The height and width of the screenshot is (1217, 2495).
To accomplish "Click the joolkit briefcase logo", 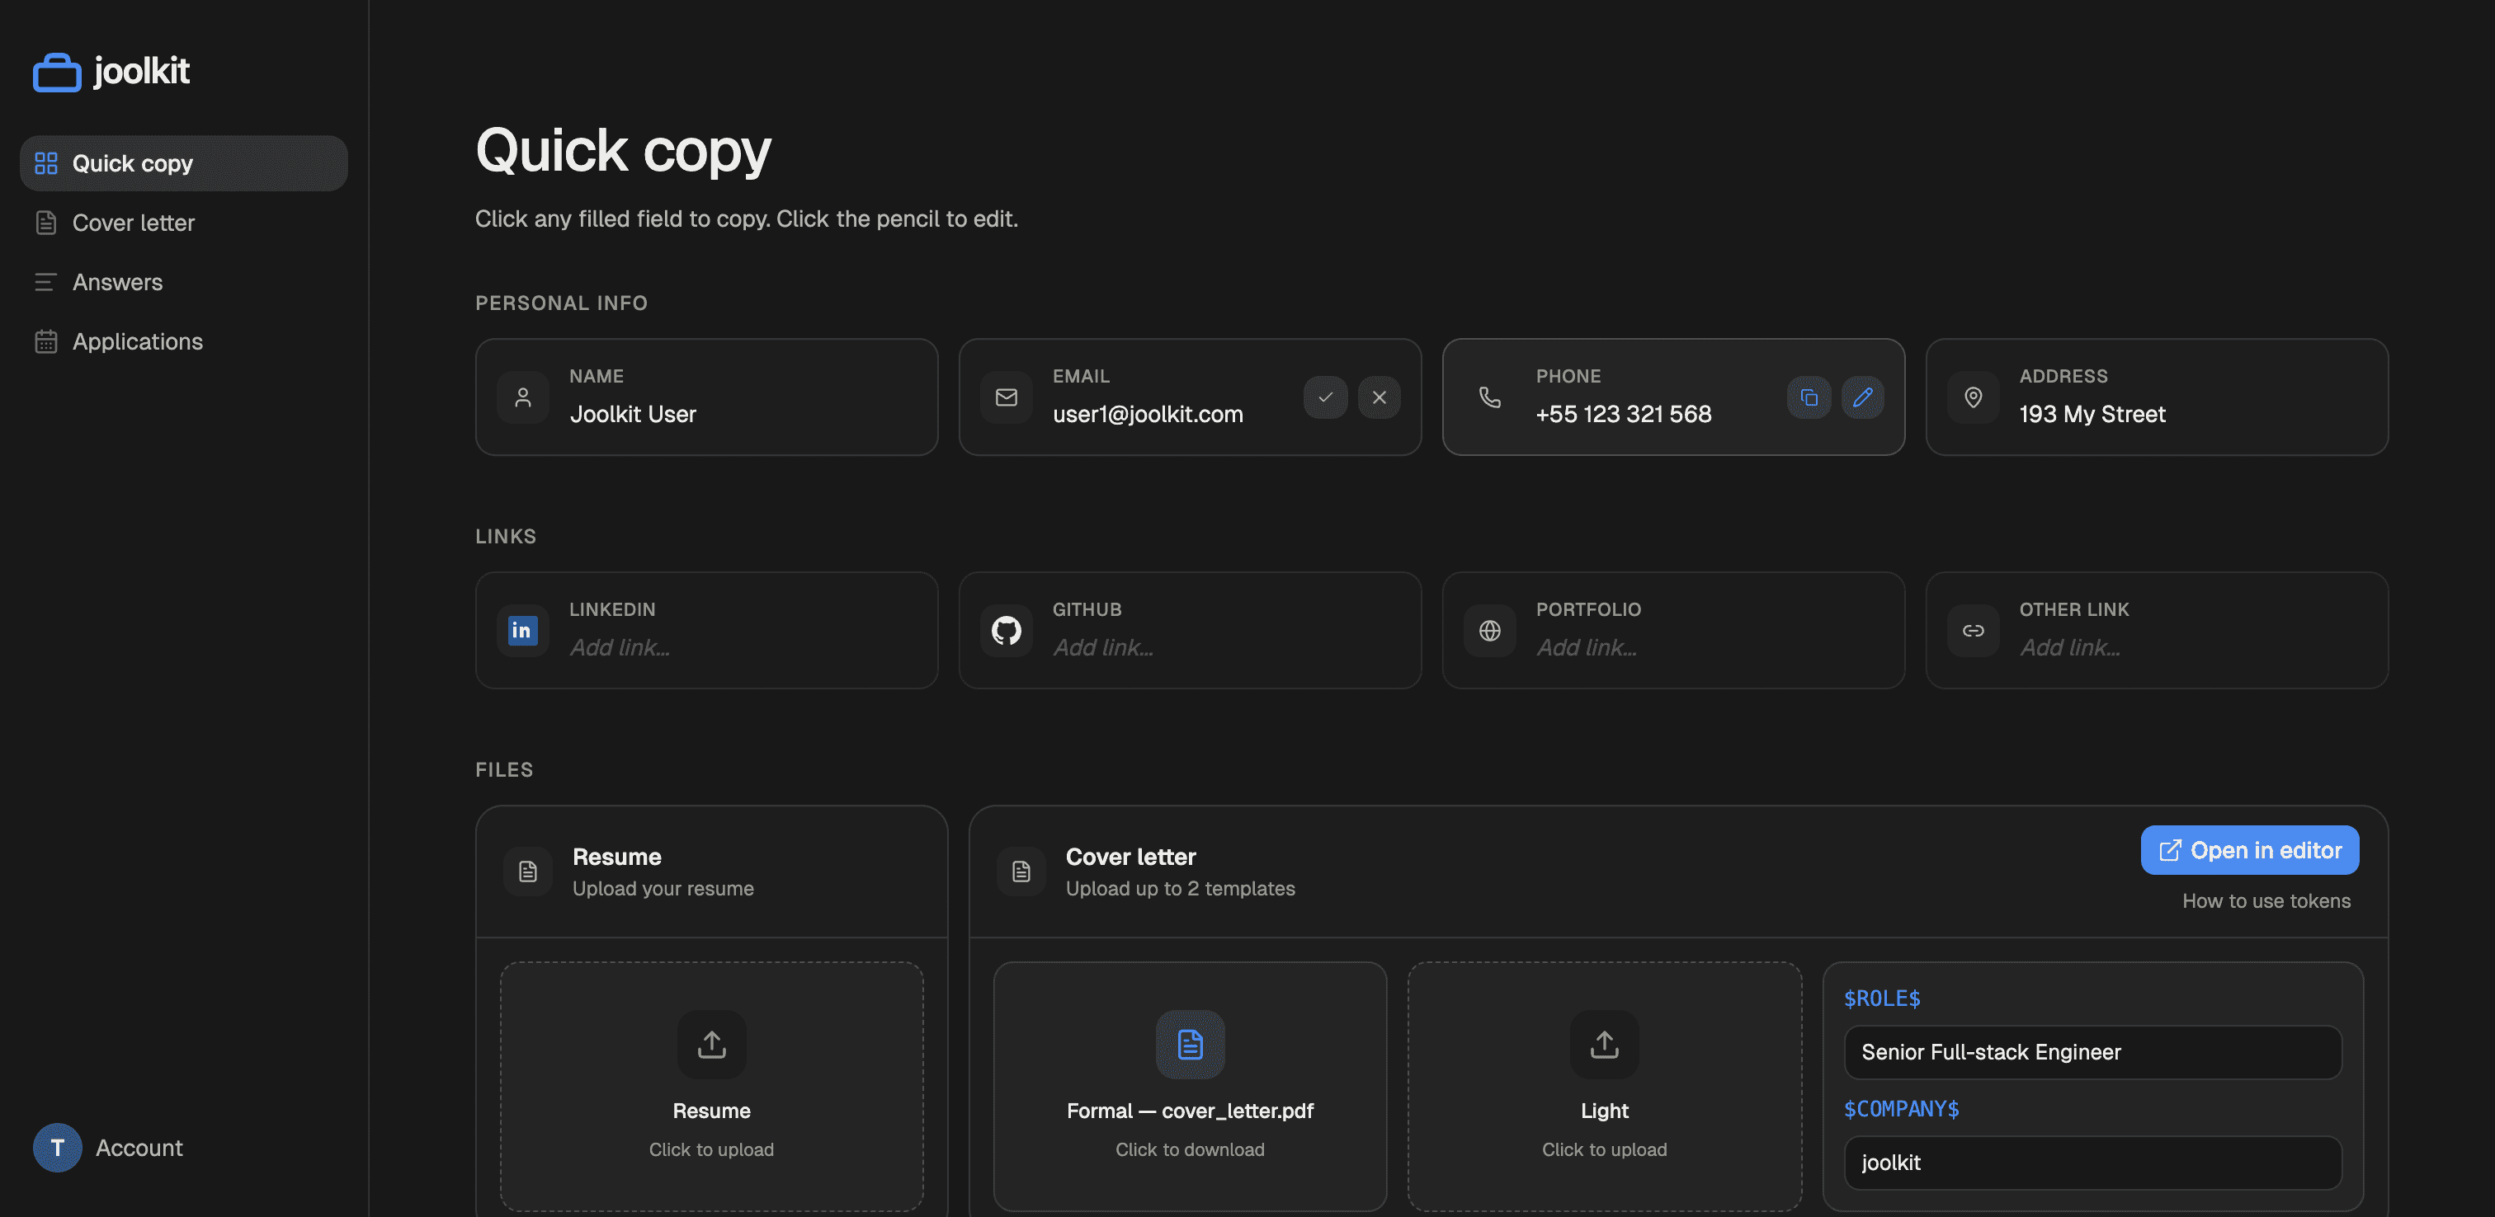I will click(57, 72).
